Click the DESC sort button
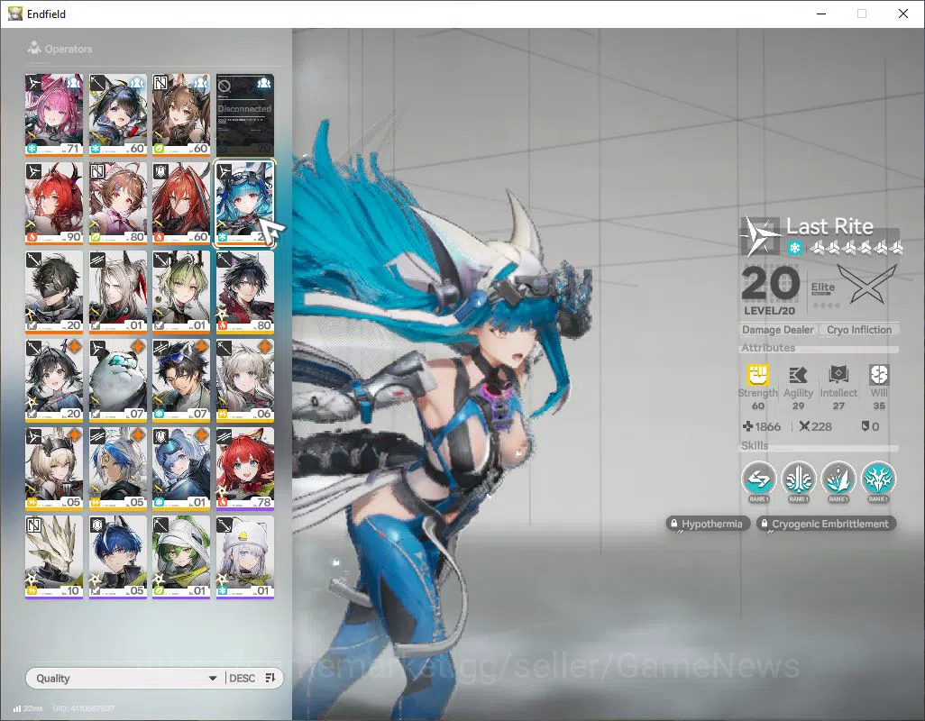This screenshot has width=925, height=721. click(x=242, y=678)
